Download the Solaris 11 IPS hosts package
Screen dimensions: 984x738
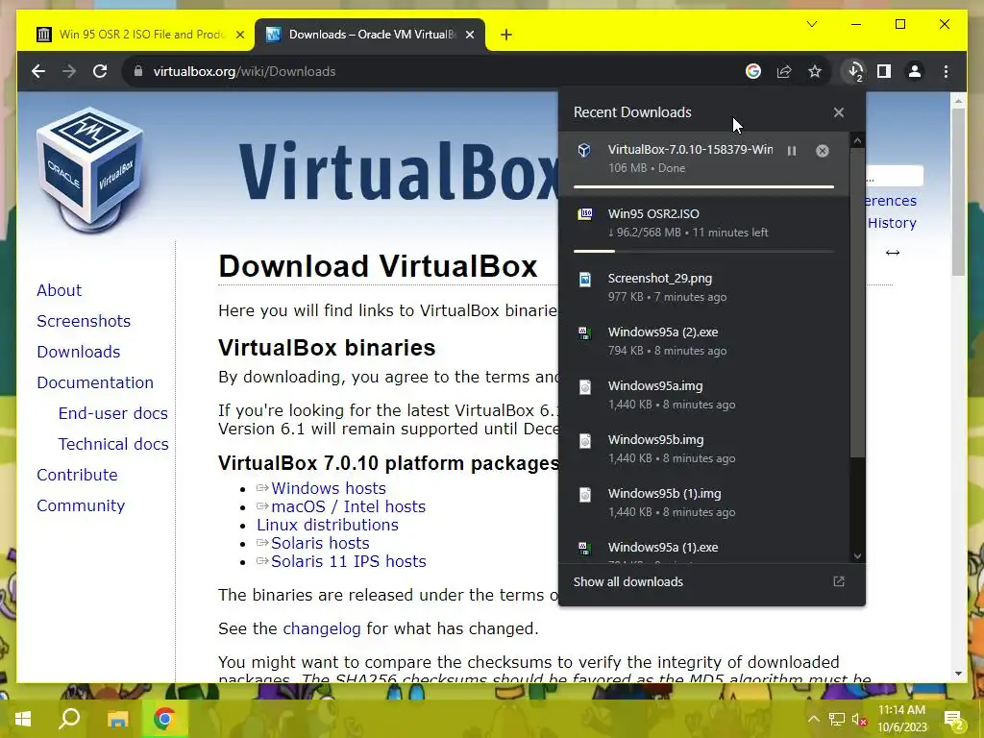click(x=348, y=561)
